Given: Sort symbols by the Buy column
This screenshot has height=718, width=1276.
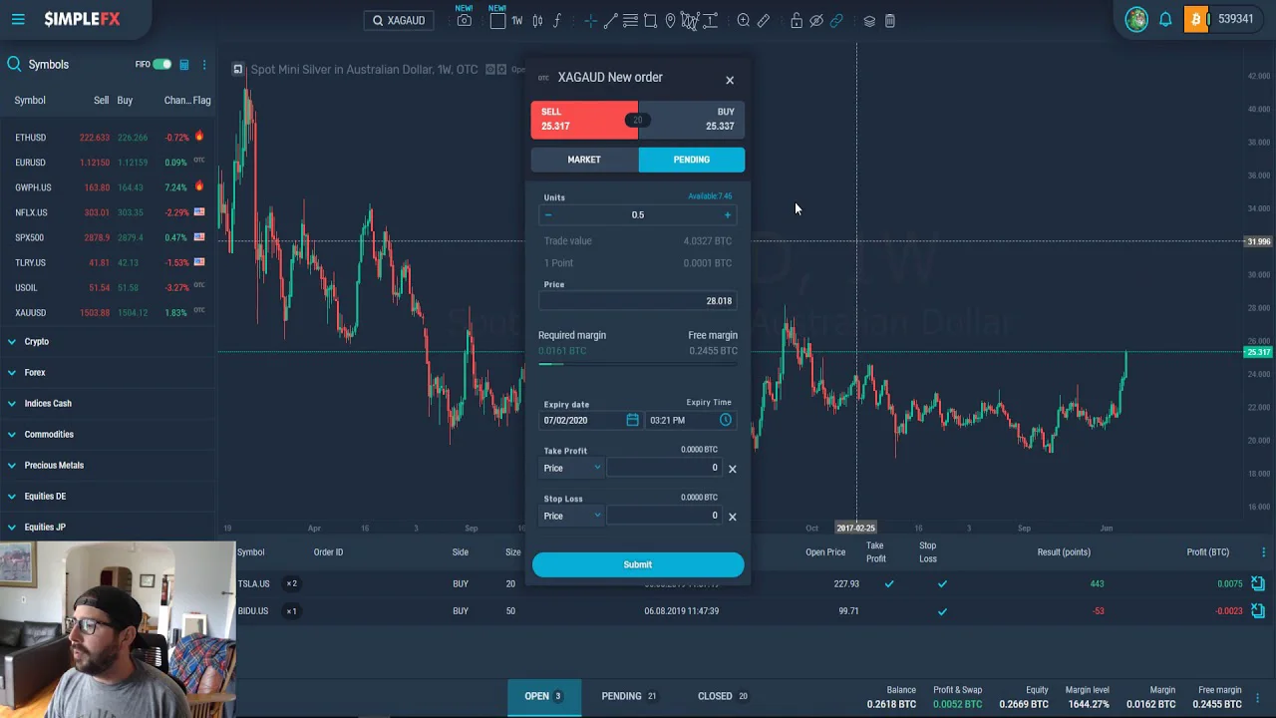Looking at the screenshot, I should 125,100.
